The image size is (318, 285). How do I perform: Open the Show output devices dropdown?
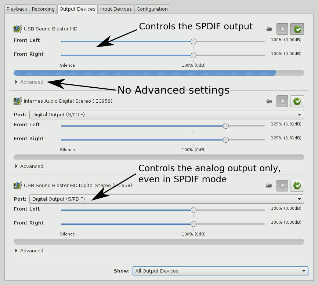click(220, 271)
